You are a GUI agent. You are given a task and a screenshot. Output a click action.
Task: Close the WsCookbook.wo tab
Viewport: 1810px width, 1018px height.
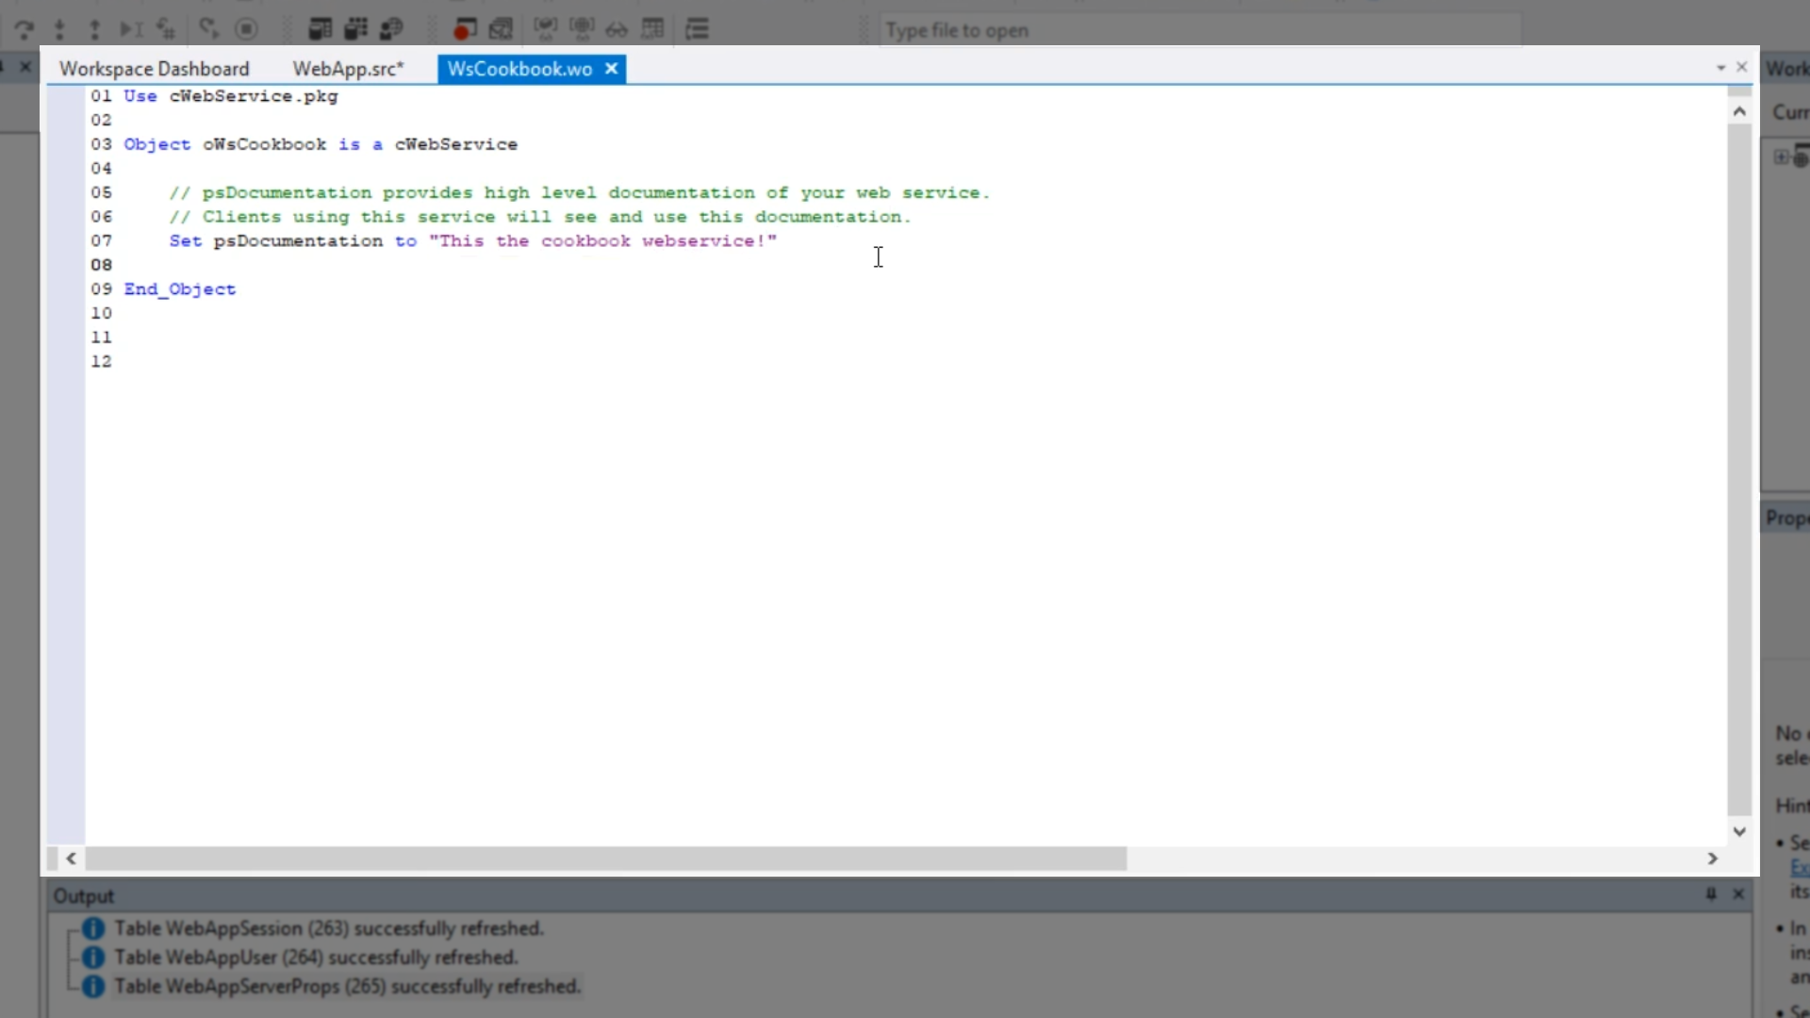click(611, 68)
